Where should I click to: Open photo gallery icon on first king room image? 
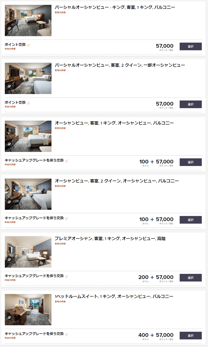(9, 28)
